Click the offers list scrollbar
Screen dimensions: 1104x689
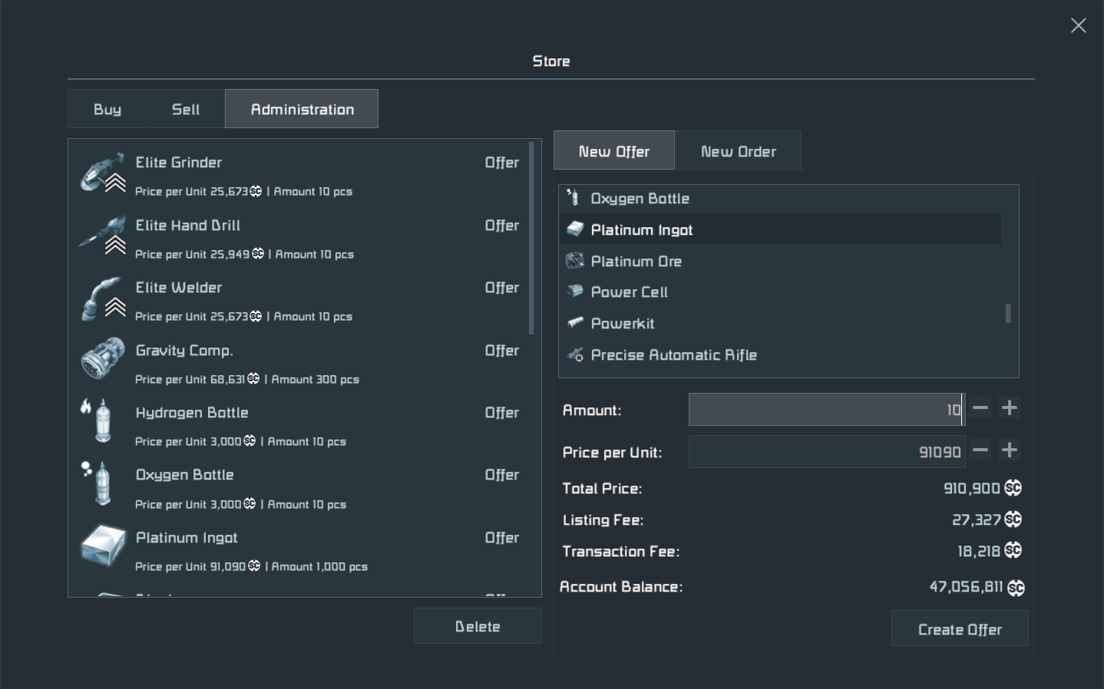click(x=531, y=238)
